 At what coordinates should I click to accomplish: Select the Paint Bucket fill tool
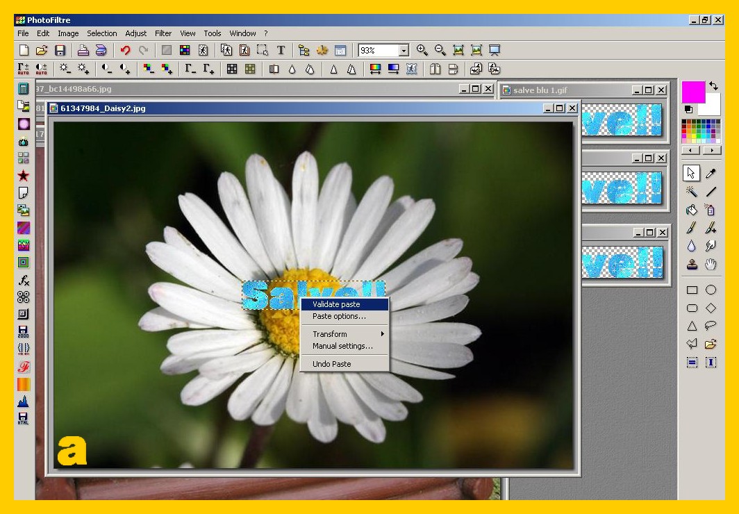[x=692, y=210]
